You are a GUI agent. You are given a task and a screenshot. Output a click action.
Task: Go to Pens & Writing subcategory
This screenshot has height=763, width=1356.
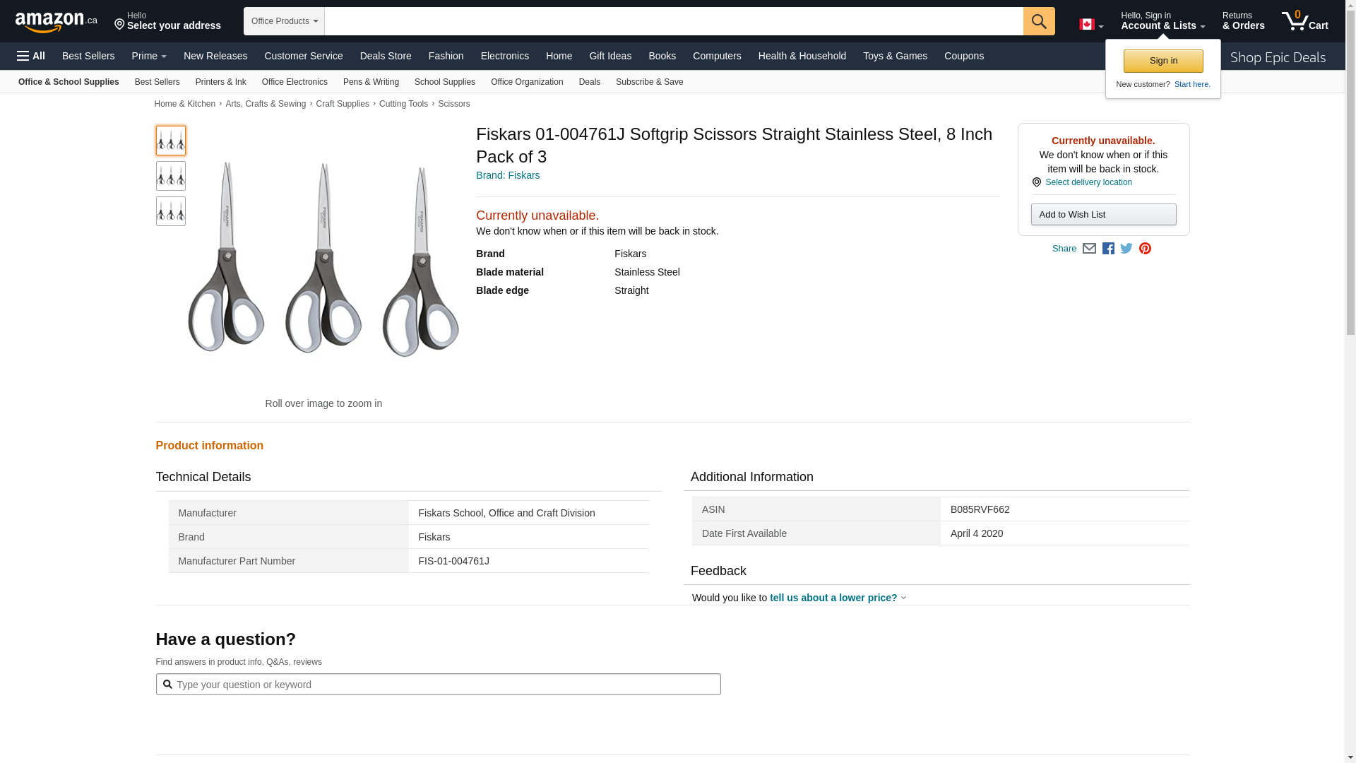(x=371, y=82)
